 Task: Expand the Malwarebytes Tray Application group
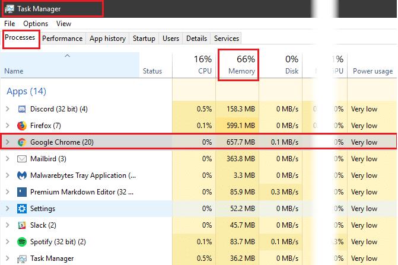click(8, 175)
